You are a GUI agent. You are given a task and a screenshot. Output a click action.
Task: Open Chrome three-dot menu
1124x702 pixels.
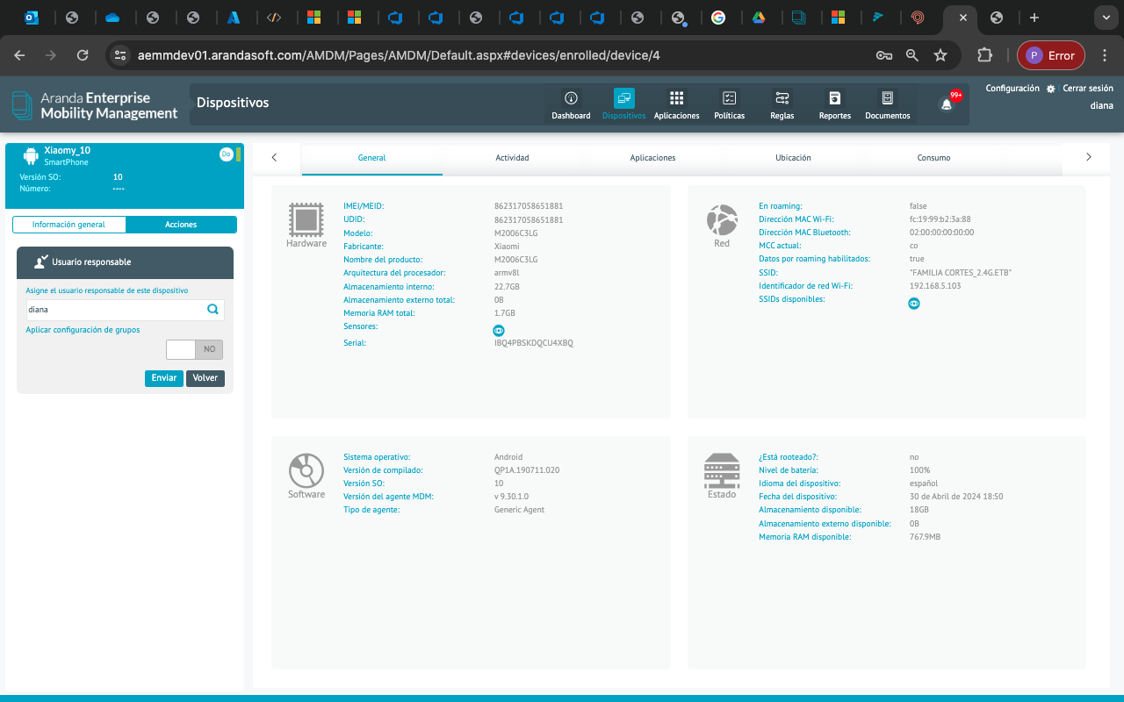click(1104, 55)
